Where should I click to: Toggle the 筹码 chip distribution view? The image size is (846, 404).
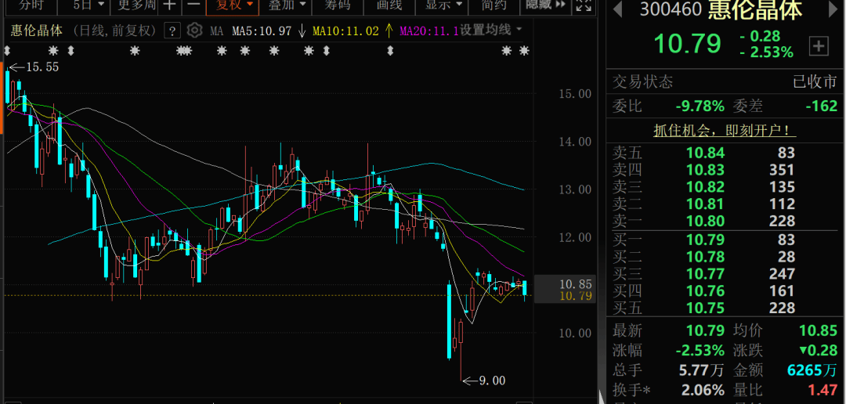337,5
